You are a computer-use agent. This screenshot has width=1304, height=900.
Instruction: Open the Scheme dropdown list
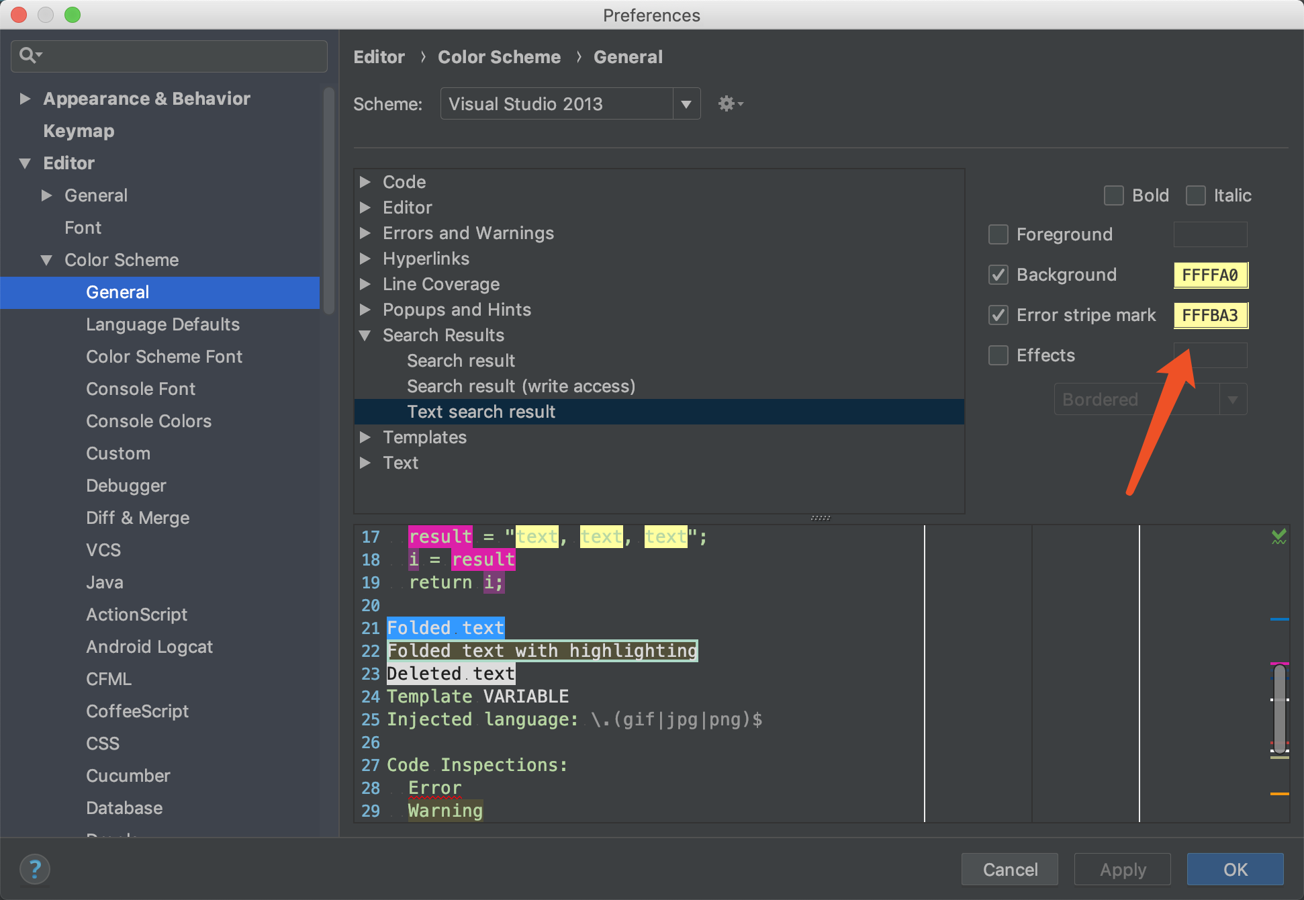[x=686, y=104]
